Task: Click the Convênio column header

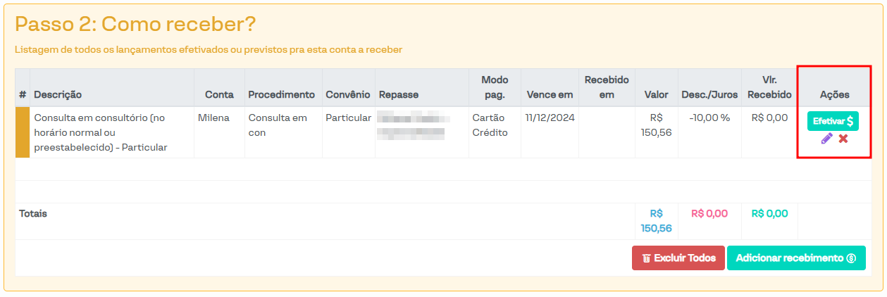Action: click(348, 94)
